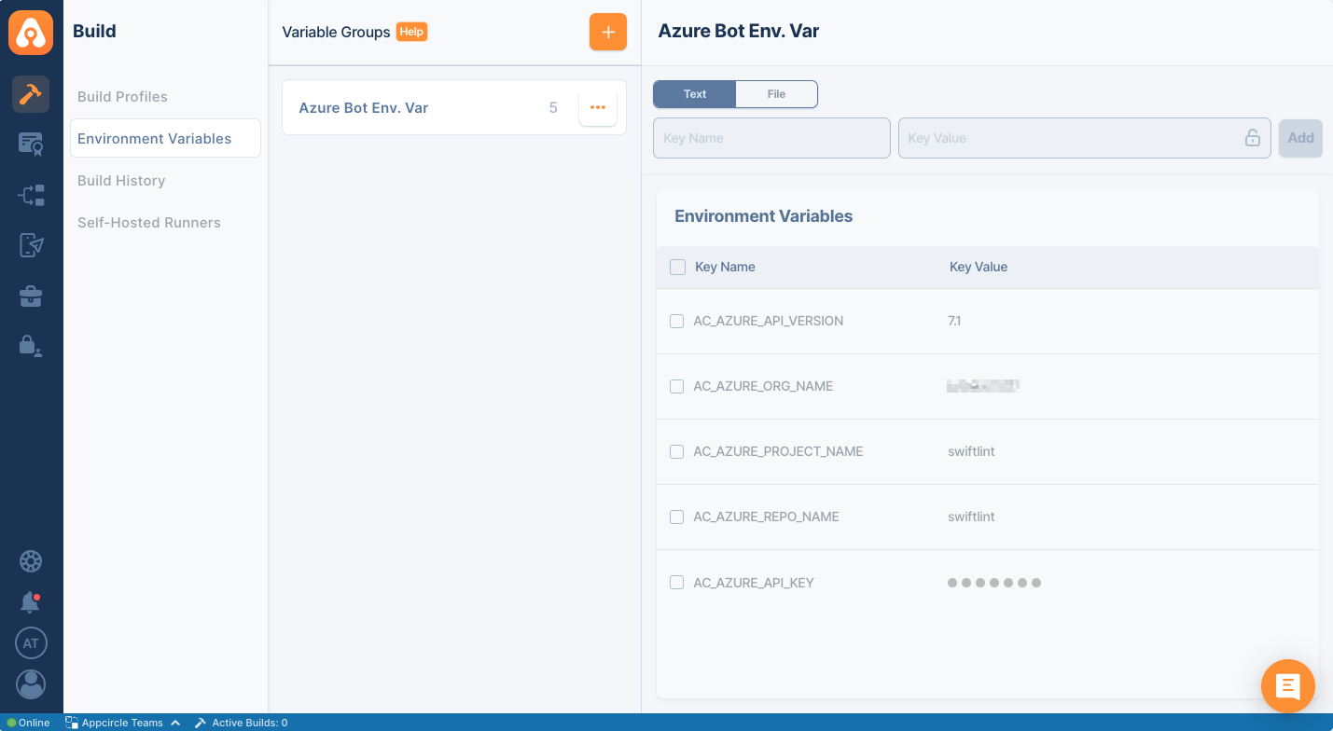Select the AC_AZURE_PROJECT_NAME checkbox
Viewport: 1333px width, 731px height.
pyautogui.click(x=677, y=451)
